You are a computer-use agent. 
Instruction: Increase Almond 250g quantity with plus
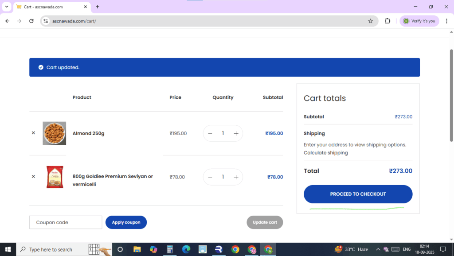236,133
